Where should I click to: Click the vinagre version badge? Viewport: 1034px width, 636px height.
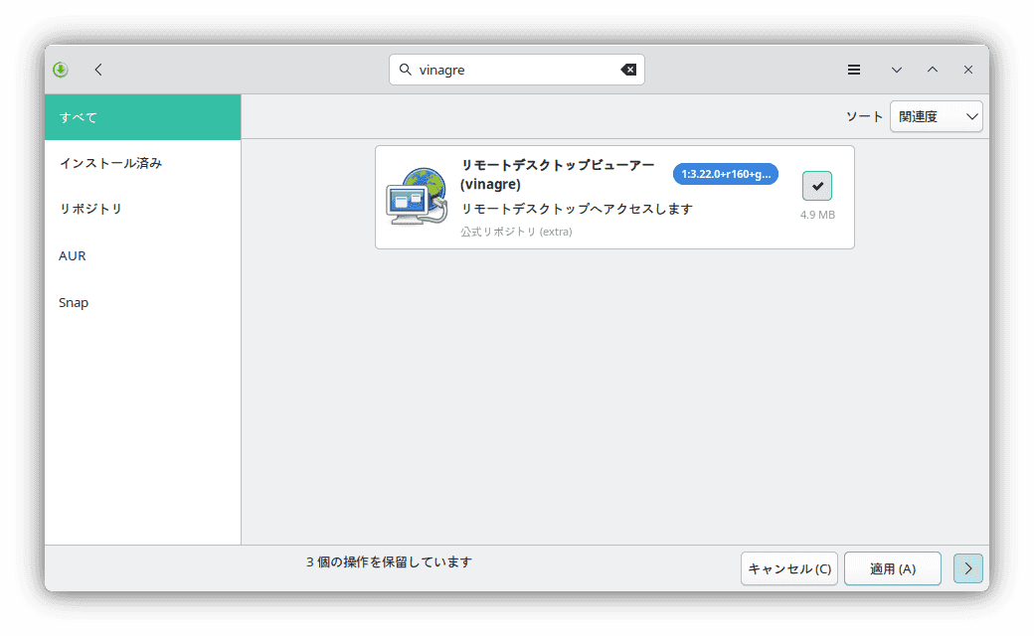[x=726, y=174]
